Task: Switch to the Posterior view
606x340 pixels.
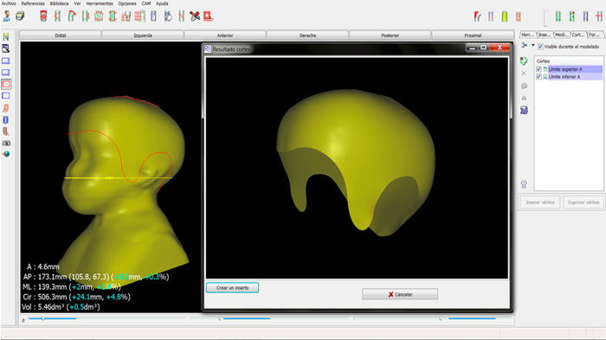Action: coord(390,35)
